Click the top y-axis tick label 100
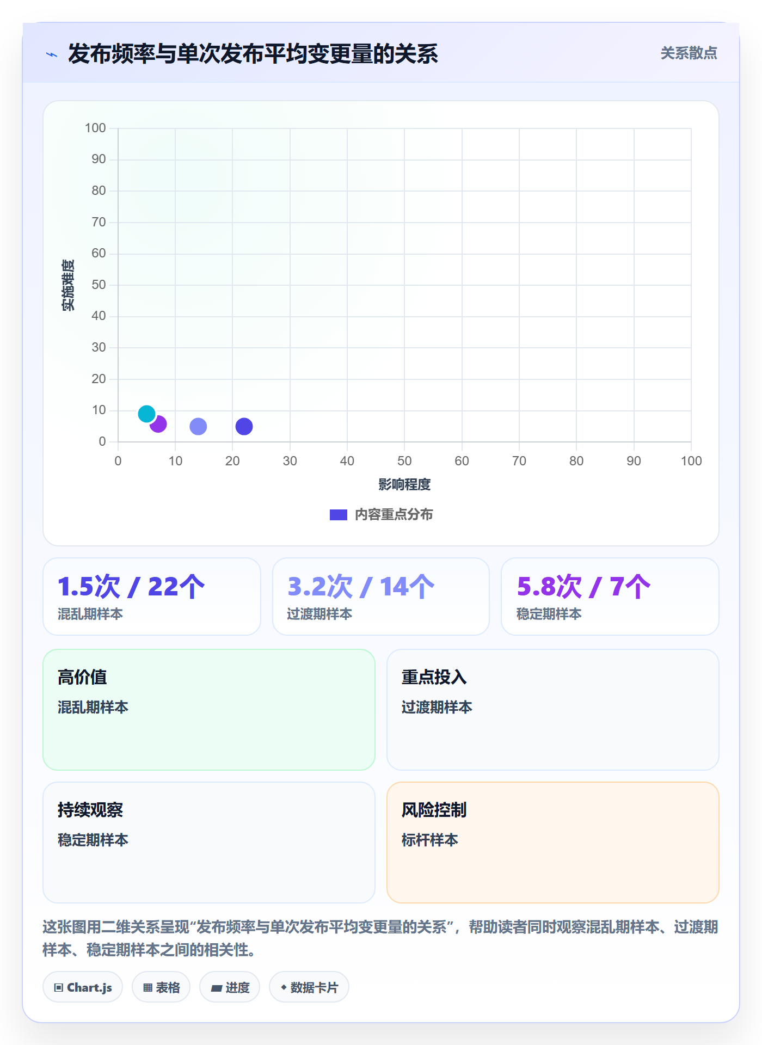 pos(95,128)
